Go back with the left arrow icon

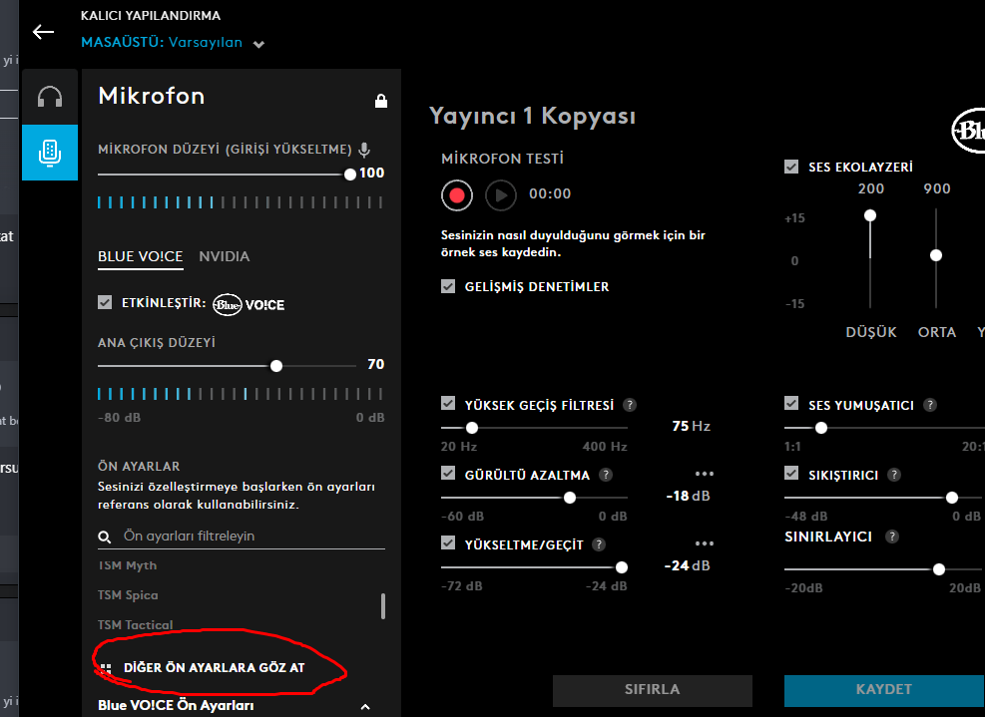(43, 32)
